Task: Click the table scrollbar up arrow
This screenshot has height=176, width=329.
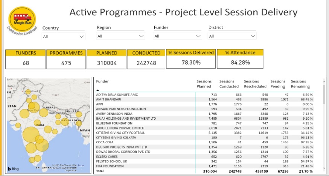Action: pos(323,80)
